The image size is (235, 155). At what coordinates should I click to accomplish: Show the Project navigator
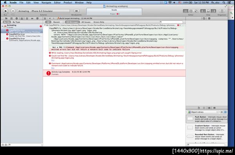[x=6, y=18]
